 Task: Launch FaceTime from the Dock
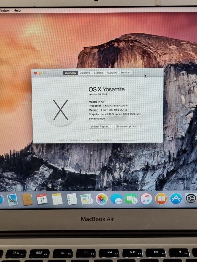(x=131, y=199)
